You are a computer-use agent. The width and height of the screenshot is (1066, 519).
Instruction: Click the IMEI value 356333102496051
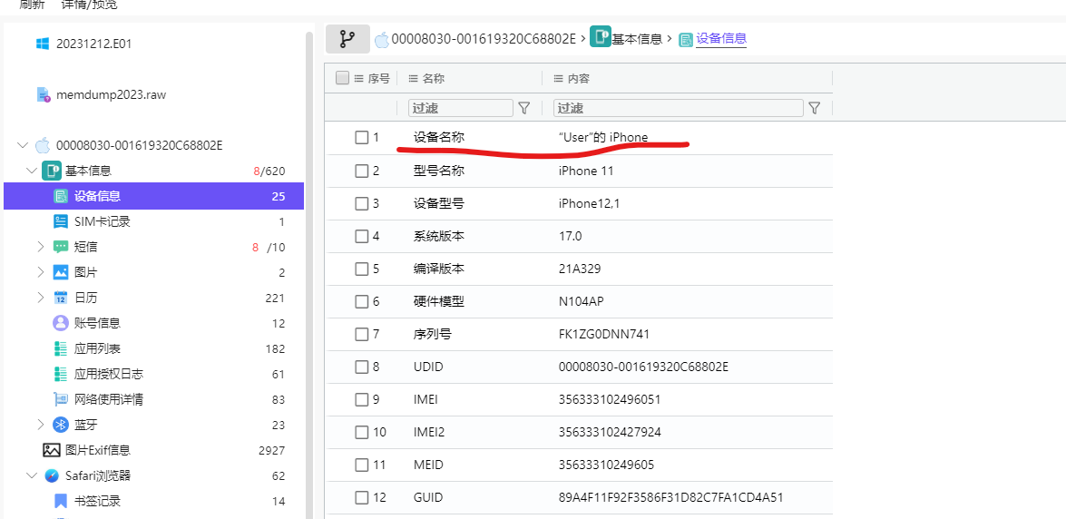tap(609, 399)
